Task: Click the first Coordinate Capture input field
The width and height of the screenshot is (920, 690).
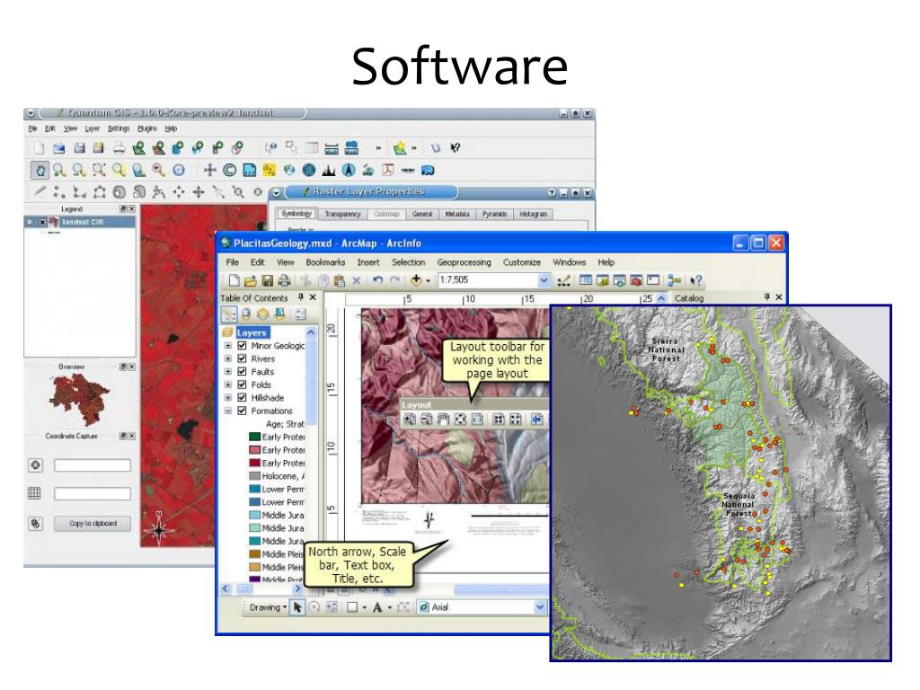Action: coord(93,465)
